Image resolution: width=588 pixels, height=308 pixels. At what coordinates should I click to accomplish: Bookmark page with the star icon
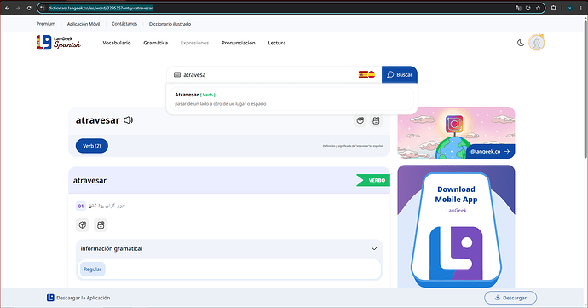(538, 8)
